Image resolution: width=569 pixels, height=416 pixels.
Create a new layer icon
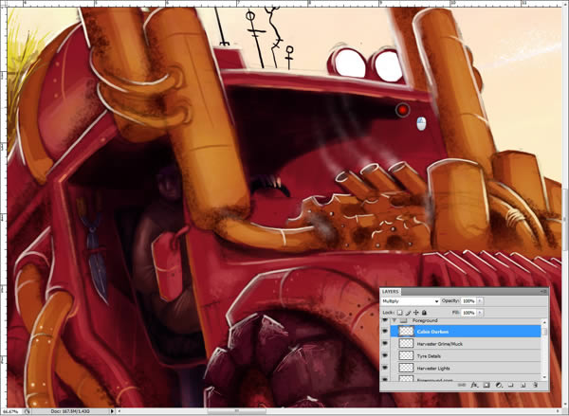pyautogui.click(x=523, y=385)
